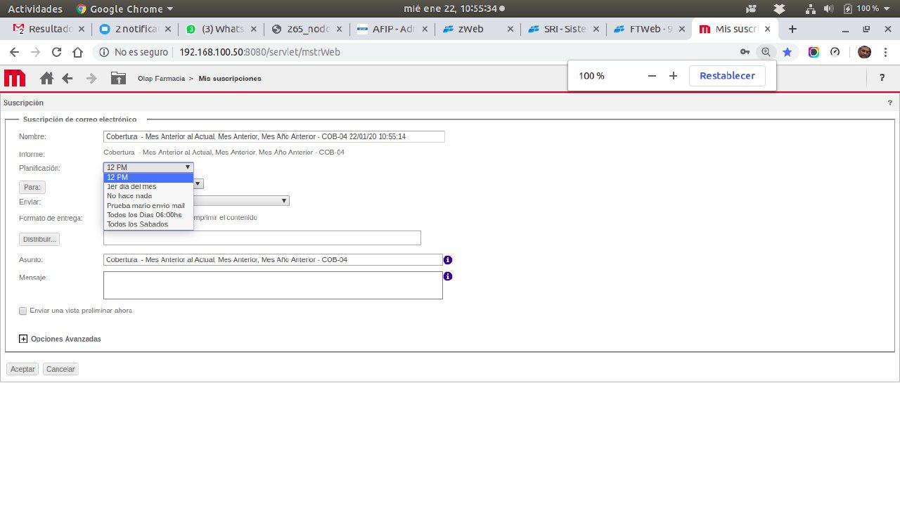Click the MicroStrategy home icon
Viewport: 900px width, 506px height.
click(x=46, y=78)
